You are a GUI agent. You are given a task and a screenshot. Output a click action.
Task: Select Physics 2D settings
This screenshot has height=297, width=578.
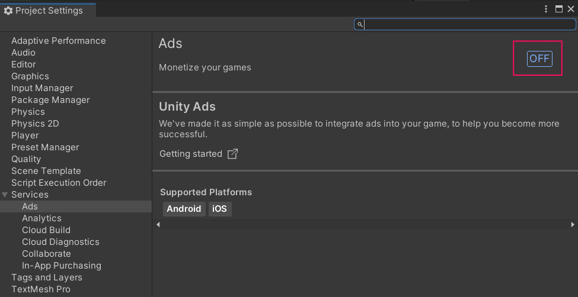(x=35, y=124)
